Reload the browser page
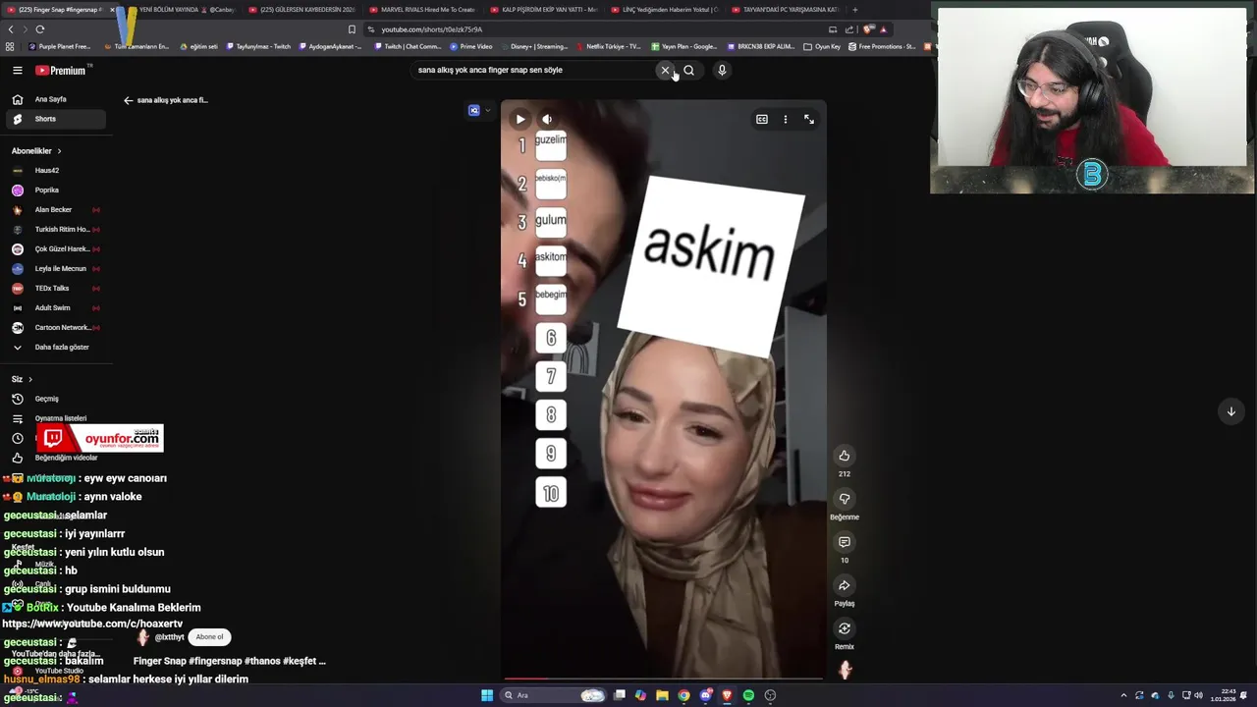Screen dimensions: 1257x707 tap(40, 29)
